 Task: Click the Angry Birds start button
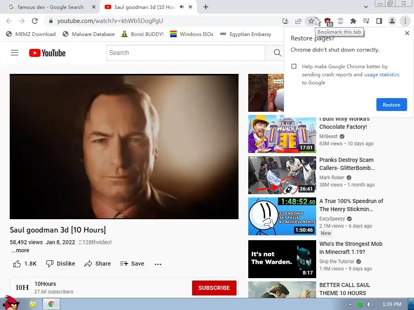tap(11, 303)
